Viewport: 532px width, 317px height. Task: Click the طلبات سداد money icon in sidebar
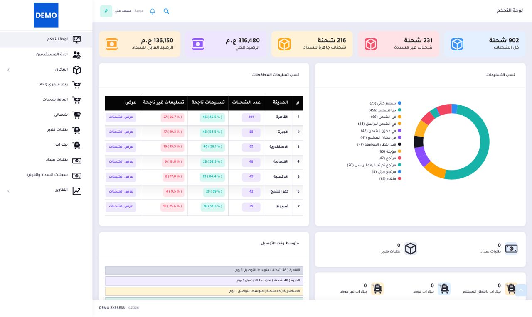pyautogui.click(x=76, y=160)
